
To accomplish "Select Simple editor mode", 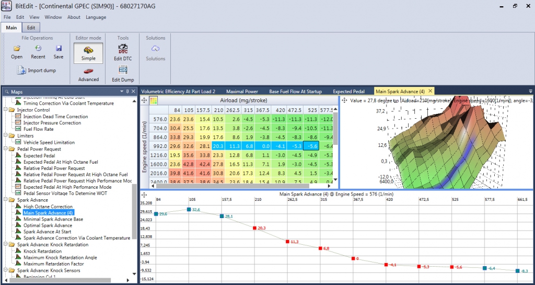I will 88,53.
